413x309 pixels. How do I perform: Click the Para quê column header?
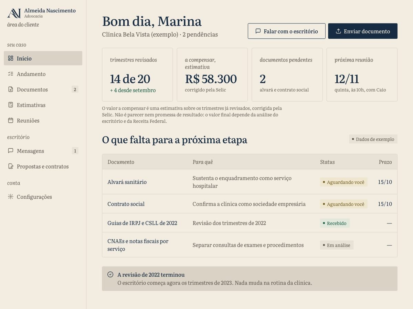pyautogui.click(x=203, y=162)
